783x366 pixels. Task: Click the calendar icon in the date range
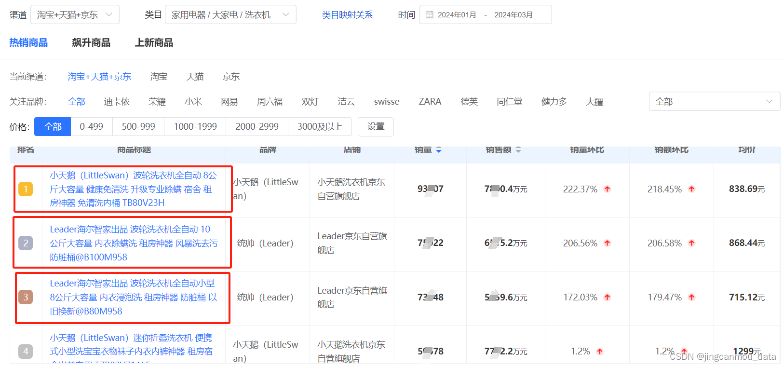click(430, 15)
